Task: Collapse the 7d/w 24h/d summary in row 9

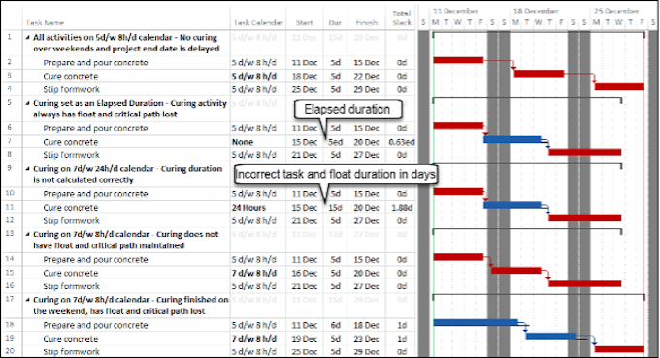Action: pos(28,169)
